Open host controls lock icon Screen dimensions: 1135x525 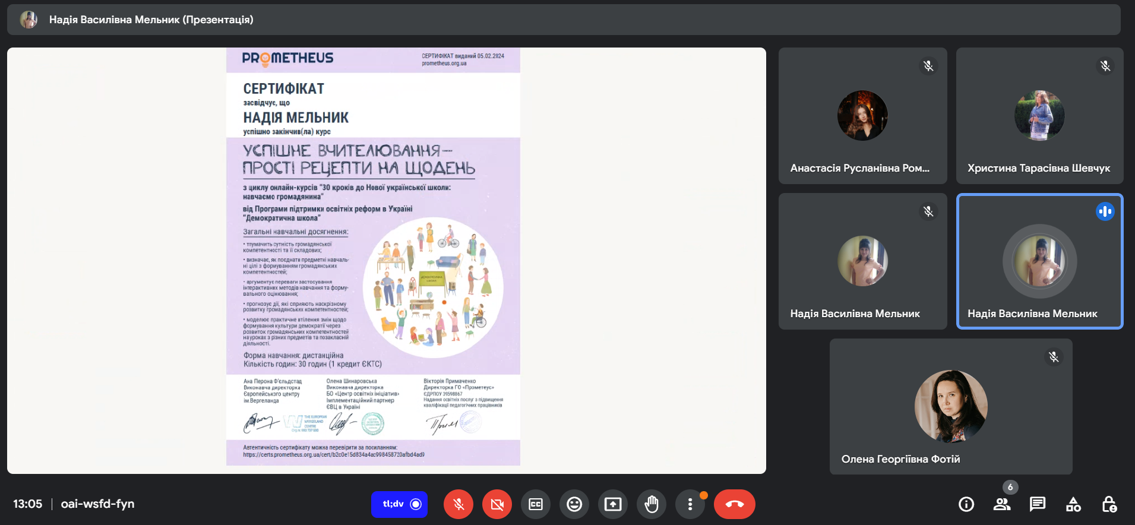[x=1109, y=504]
